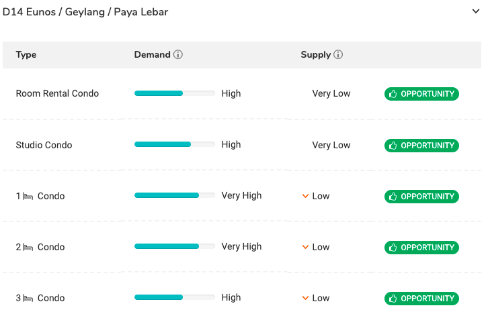The width and height of the screenshot is (488, 314).
Task: Click Opportunity badge for 1-bedroom Condo
Action: tap(421, 197)
